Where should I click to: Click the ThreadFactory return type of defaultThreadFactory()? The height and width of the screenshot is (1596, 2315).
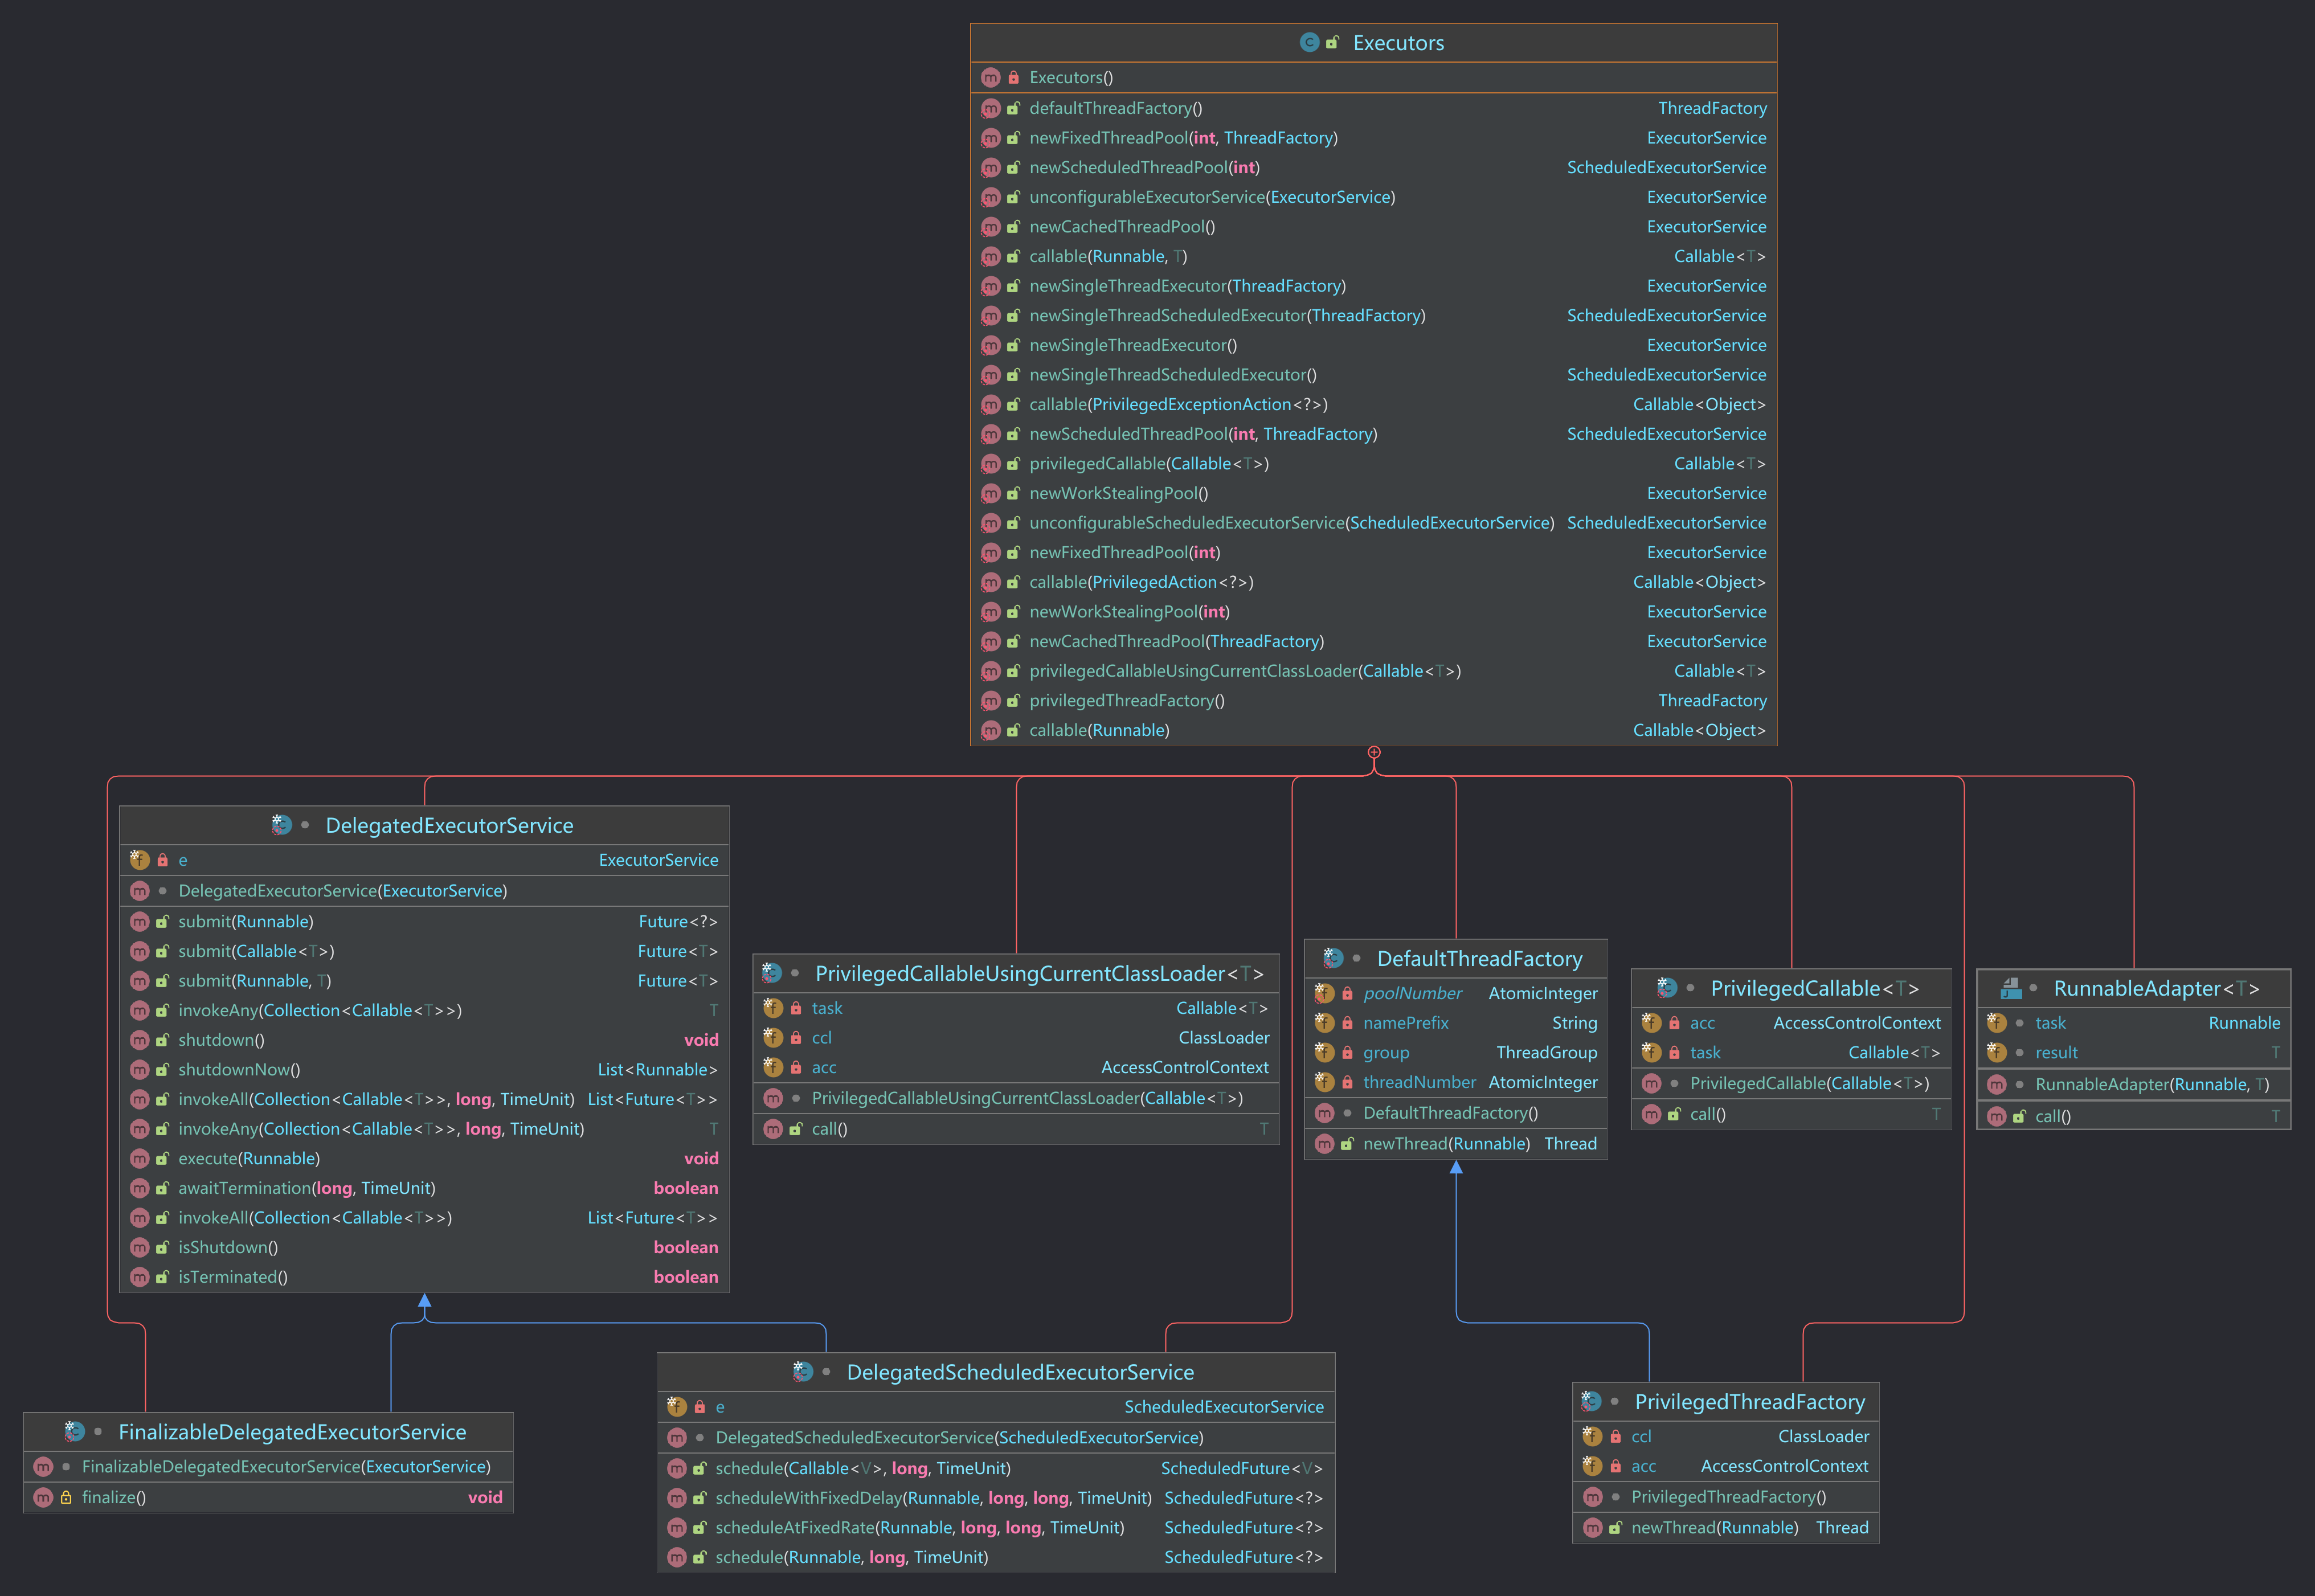coord(1711,108)
